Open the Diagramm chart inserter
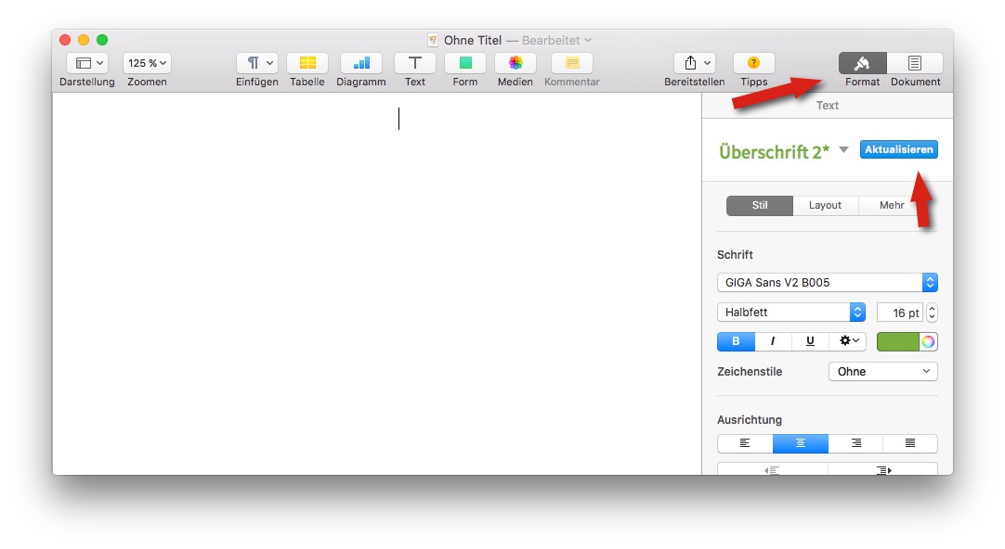1005x549 pixels. (x=360, y=64)
